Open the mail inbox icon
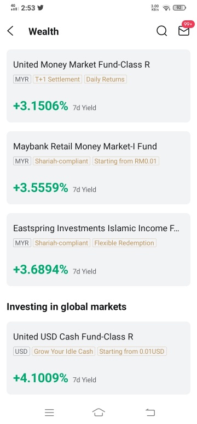Screen dimensions: 197x424 point(184,31)
